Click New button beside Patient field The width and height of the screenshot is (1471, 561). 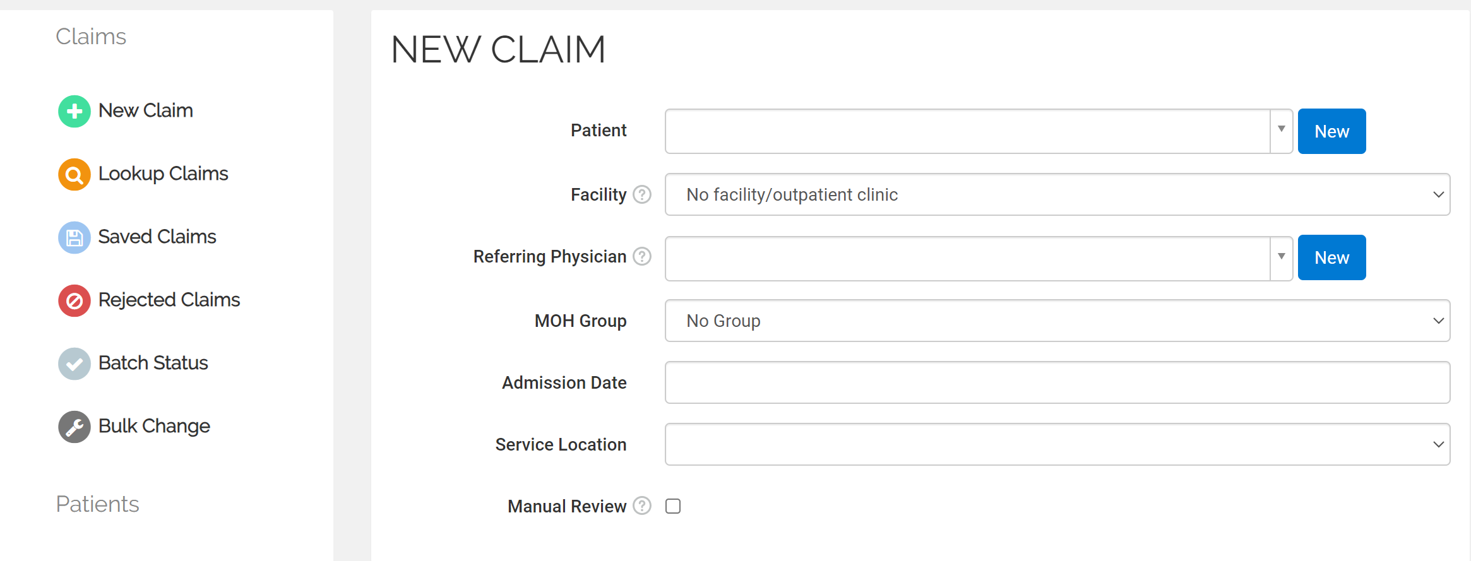(1331, 131)
